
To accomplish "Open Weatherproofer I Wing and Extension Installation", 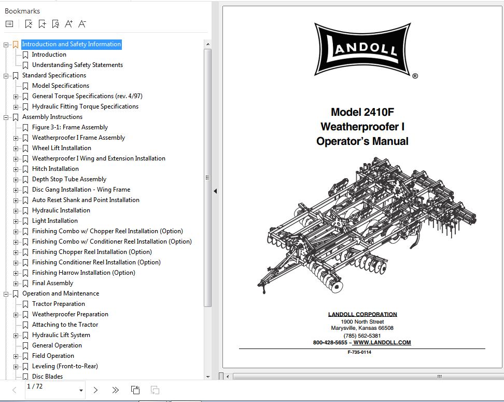I will [99, 158].
